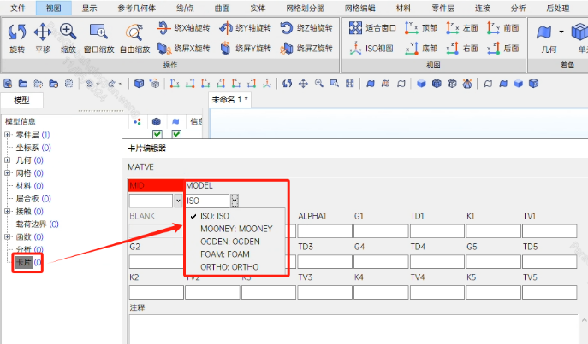Viewport: 588px width, 344px height.
Task: Open the MODEL dropdown arrow
Action: click(x=235, y=201)
